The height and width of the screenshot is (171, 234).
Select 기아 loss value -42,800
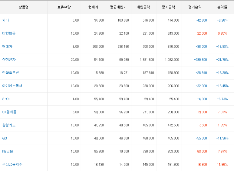click(x=201, y=20)
